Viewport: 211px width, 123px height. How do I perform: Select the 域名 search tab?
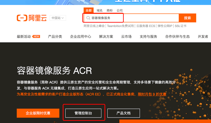[100, 10]
